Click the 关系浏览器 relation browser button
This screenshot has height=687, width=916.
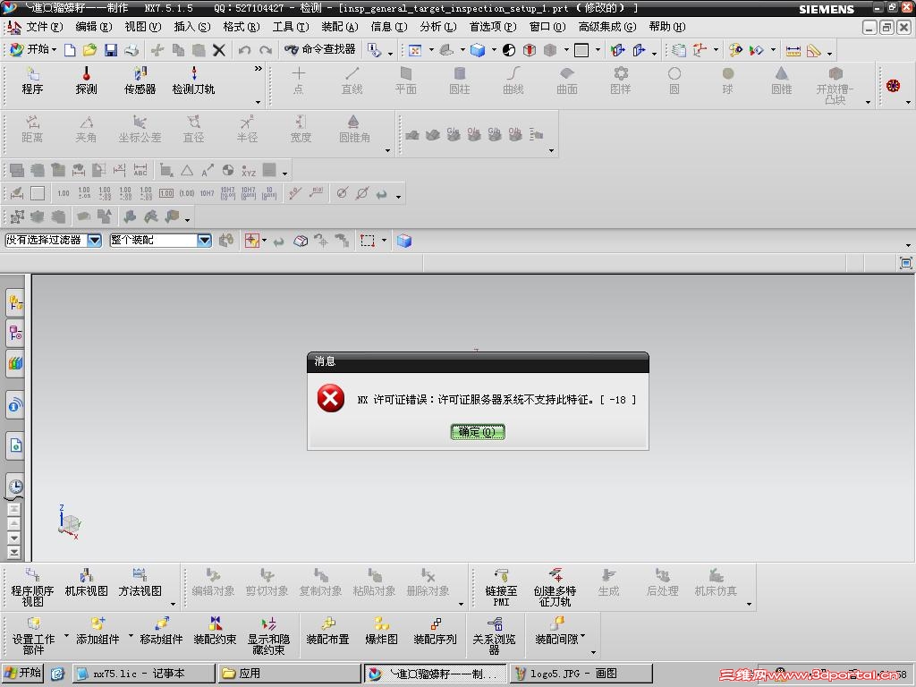494,636
